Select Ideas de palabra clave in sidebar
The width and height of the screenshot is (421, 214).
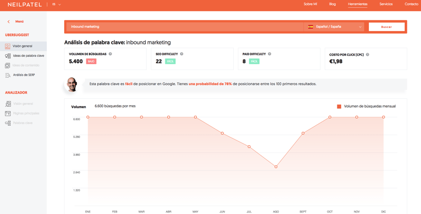click(x=28, y=56)
